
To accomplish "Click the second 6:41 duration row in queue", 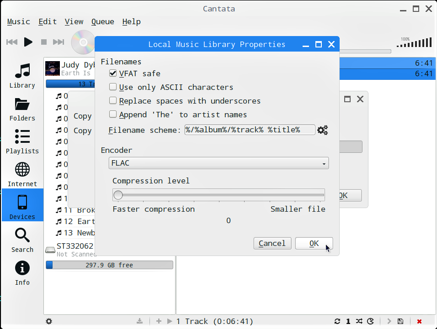I will [387, 74].
